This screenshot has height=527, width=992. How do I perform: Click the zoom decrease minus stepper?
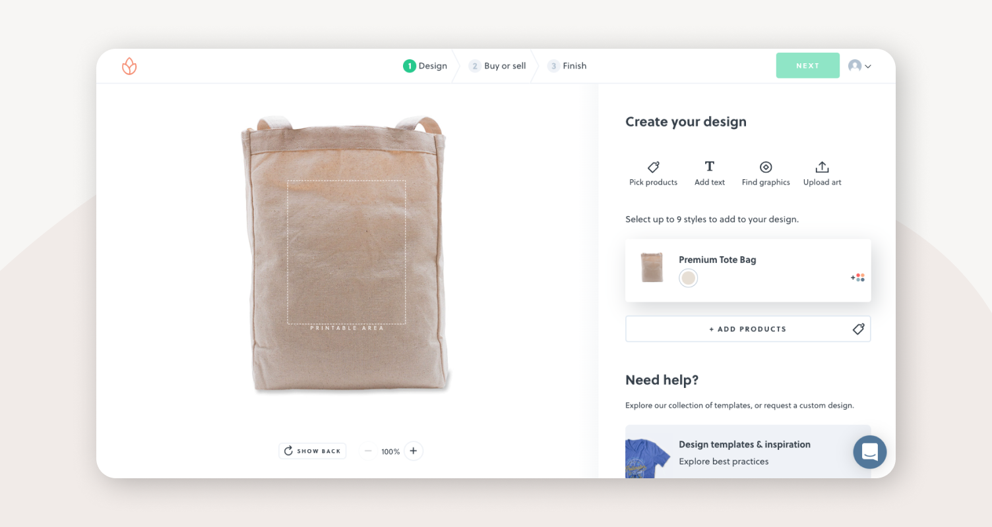368,451
